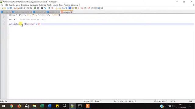Open Dropbox from the taskbar
This screenshot has height=109, width=195.
(x=65, y=106)
